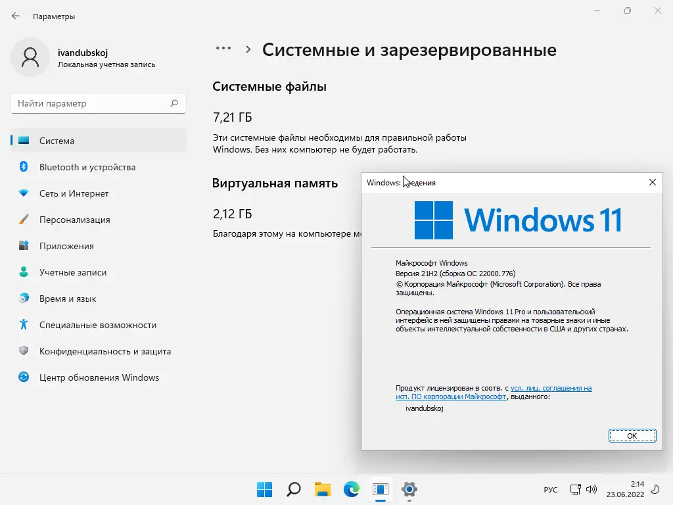Close the Windows: сведения dialog
Viewport: 673px width, 505px height.
pos(653,183)
